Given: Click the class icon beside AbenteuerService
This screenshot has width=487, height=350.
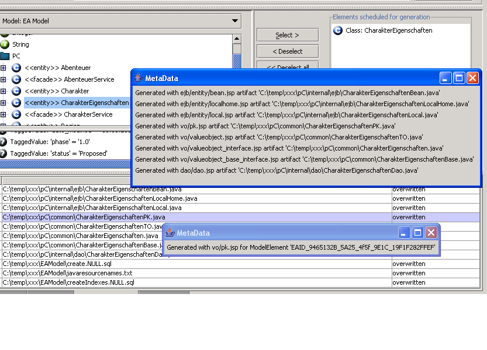Looking at the screenshot, I should (16, 79).
